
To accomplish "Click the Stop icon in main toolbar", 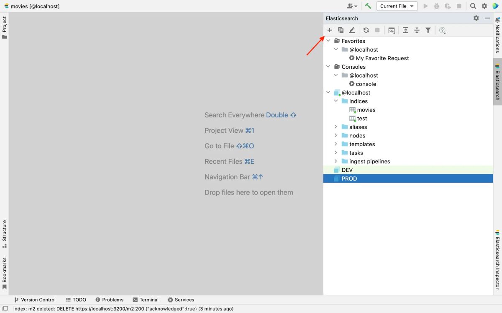I will point(459,6).
